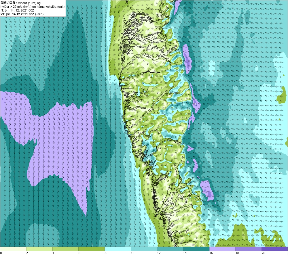
Task: Click the 10–12 m/s turquoise legend swatch
Action: 144,249
